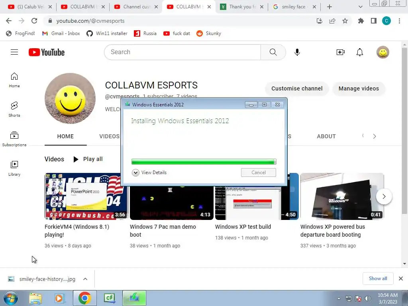Open Shorts in the sidebar

[14, 109]
